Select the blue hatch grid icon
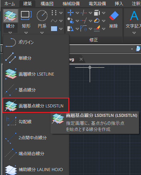This screenshot has width=141, height=175. pos(54,29)
